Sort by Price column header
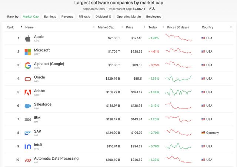237x167 pixels. click(130, 27)
